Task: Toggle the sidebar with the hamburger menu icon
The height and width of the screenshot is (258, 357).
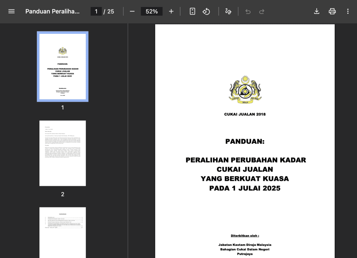Action: pos(12,12)
